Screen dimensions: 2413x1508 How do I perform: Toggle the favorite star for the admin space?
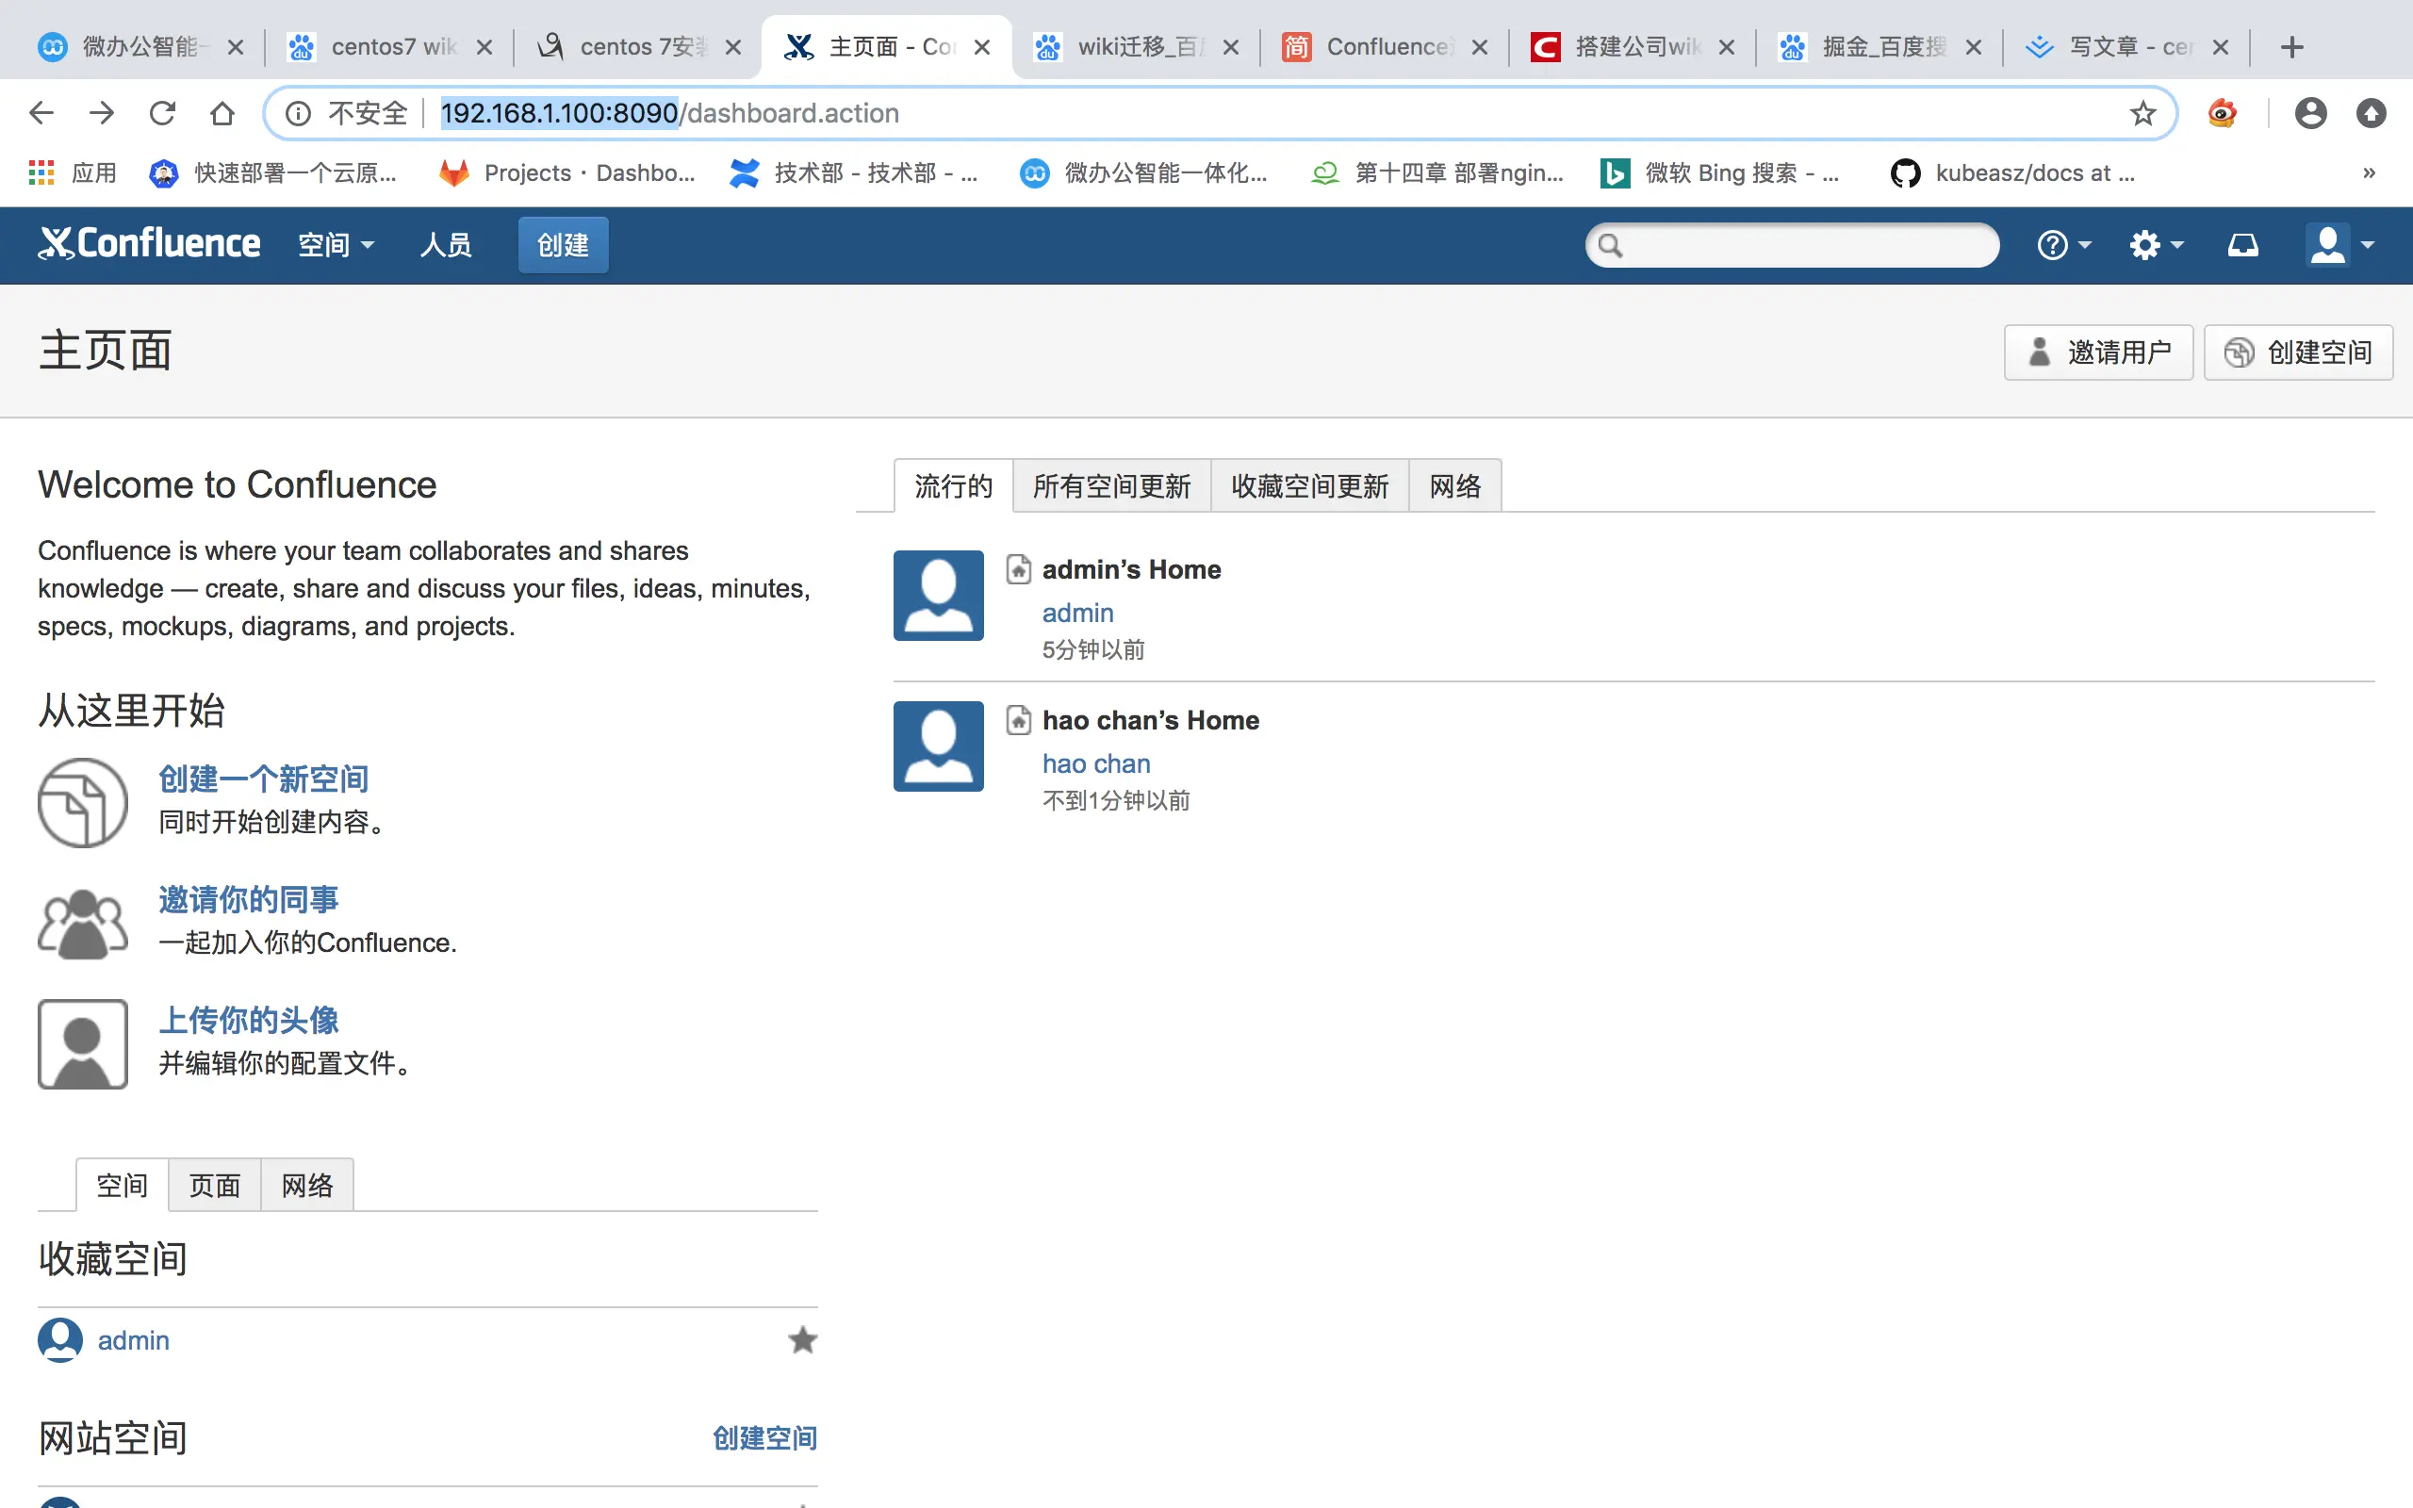[802, 1339]
